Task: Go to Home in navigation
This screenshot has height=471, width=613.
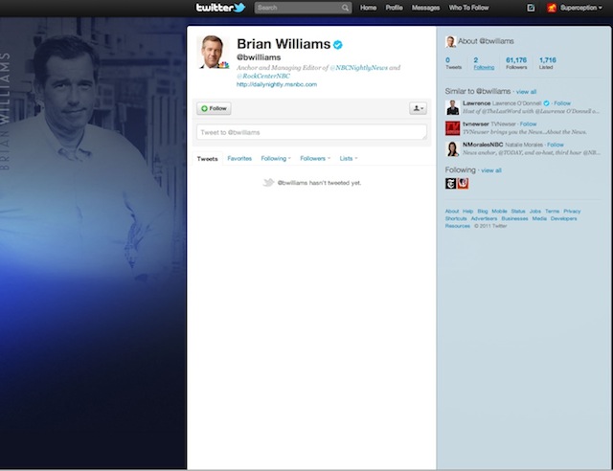Action: pos(368,8)
